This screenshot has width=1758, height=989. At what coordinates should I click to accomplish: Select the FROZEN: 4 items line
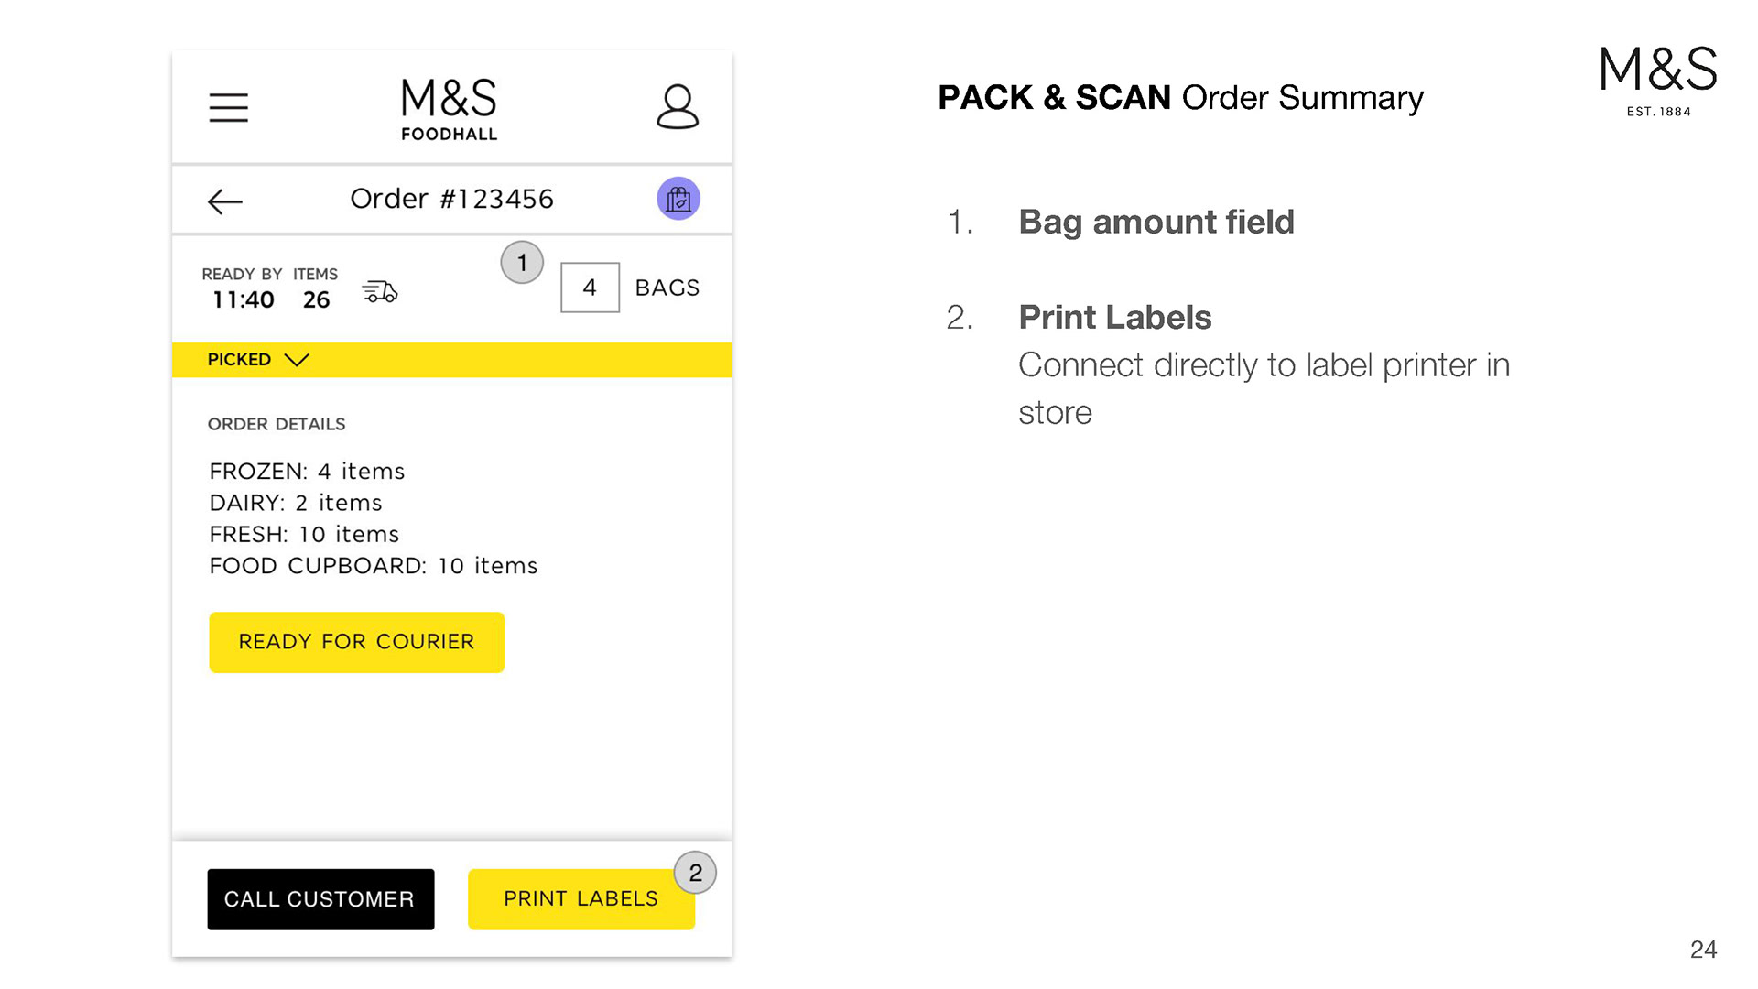click(x=307, y=471)
